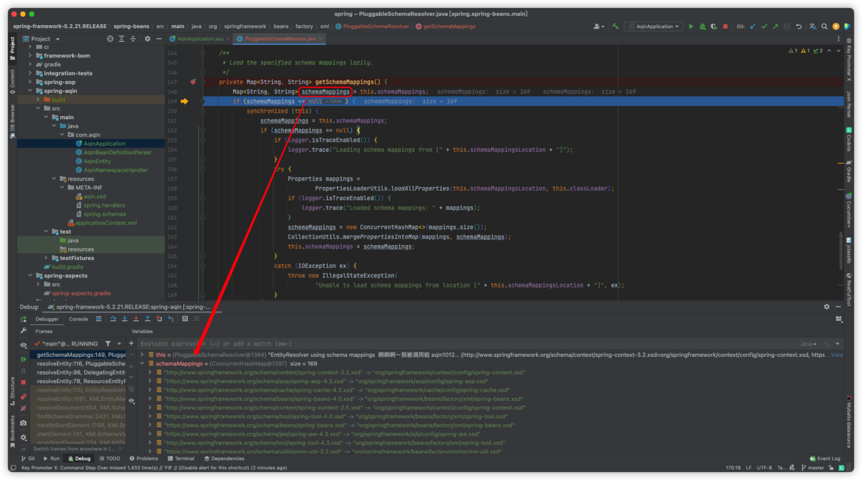View breakpoints in debug sidebar
This screenshot has height=480, width=862.
[23, 396]
